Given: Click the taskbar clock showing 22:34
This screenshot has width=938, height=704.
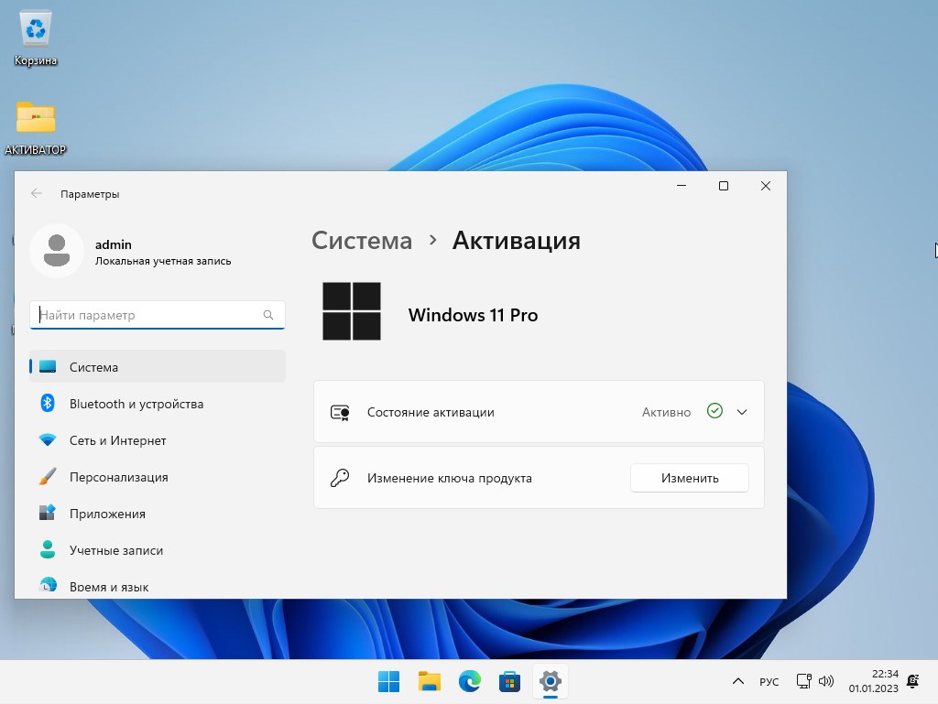Looking at the screenshot, I should tap(873, 681).
